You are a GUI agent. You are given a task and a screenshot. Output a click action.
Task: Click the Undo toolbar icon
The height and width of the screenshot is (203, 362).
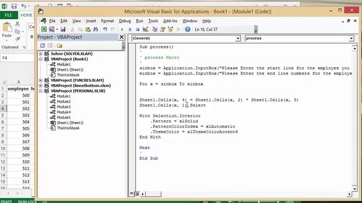click(105, 29)
